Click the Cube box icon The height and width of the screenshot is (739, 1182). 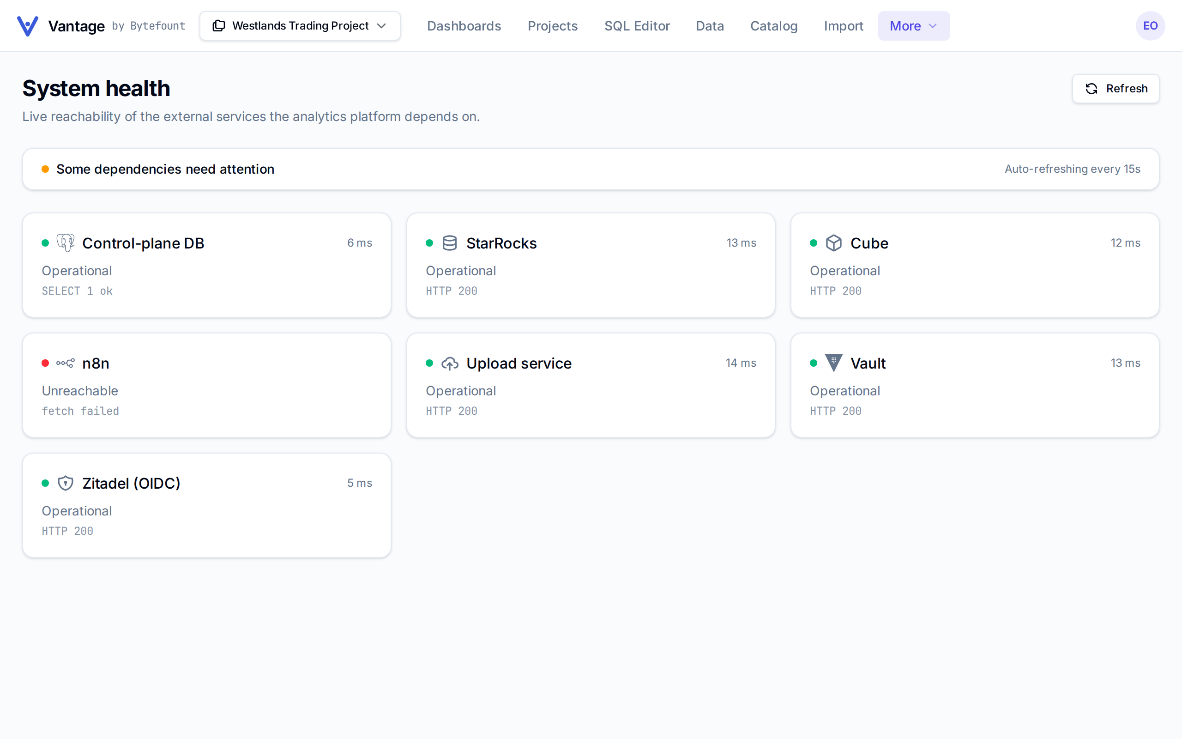[x=834, y=243]
